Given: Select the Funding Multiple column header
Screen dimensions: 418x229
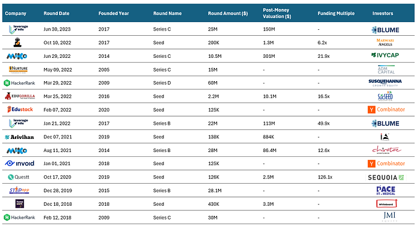Looking at the screenshot, I should (336, 13).
